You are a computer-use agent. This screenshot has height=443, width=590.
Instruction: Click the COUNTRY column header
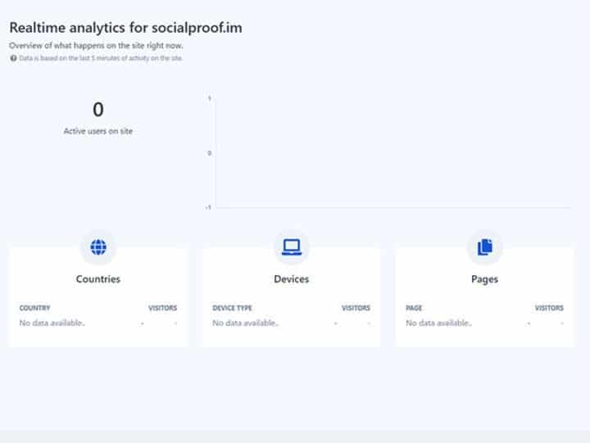tap(34, 309)
